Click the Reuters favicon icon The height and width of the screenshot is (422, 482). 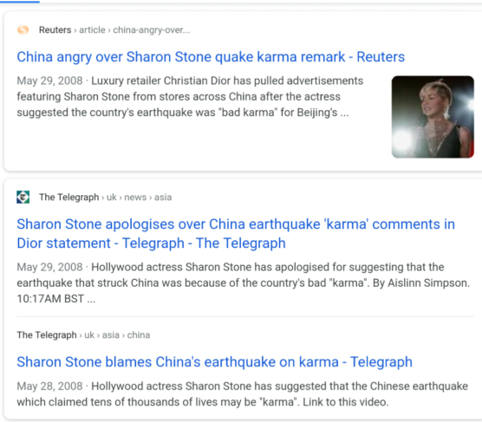coord(23,29)
